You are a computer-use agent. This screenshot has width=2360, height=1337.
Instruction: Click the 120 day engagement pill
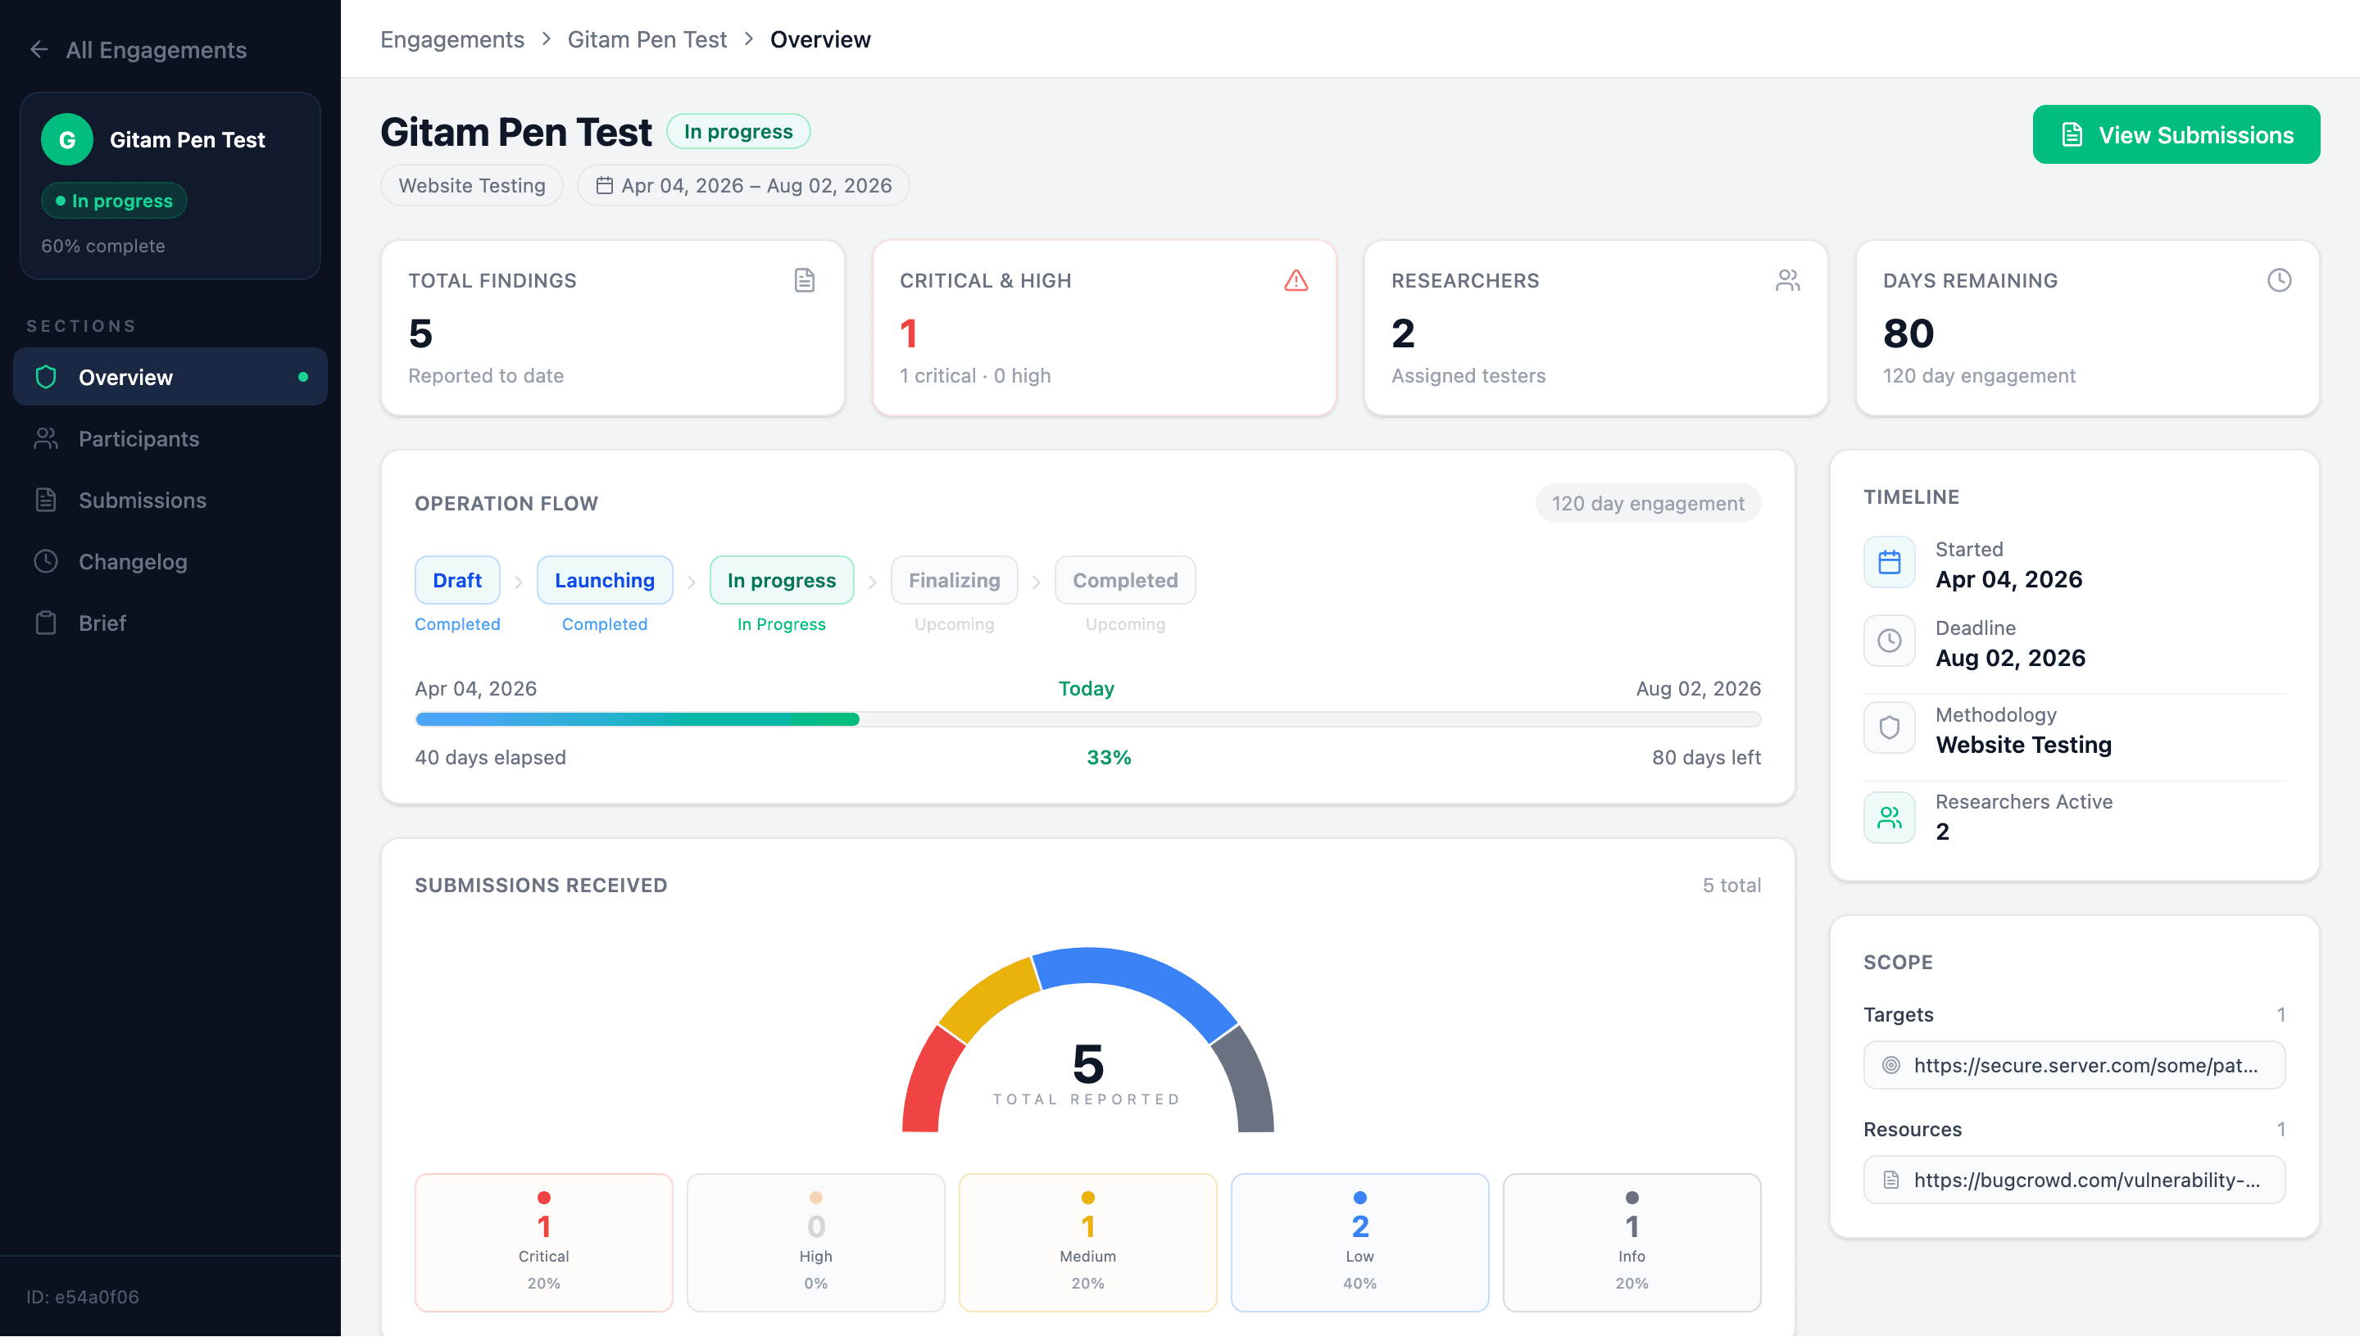click(x=1647, y=503)
